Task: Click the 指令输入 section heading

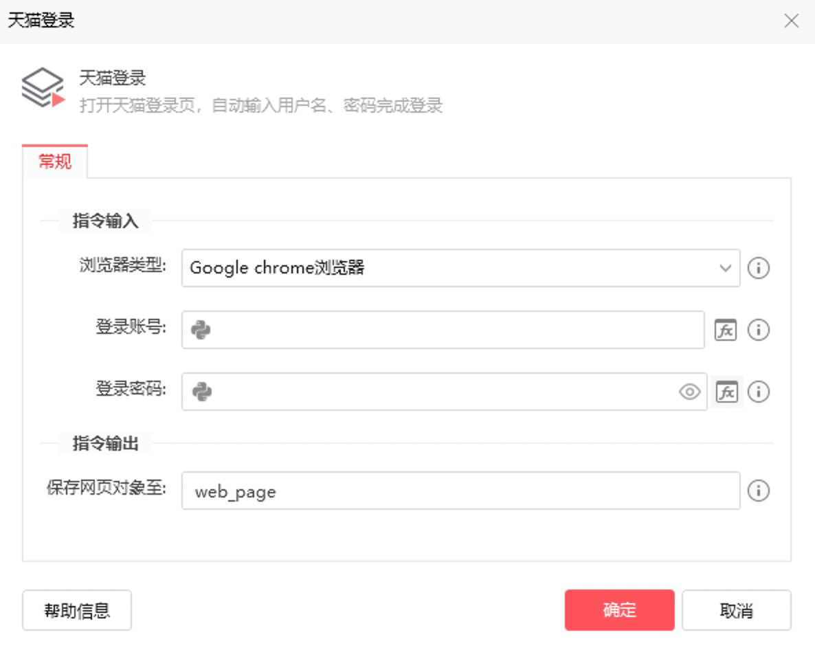Action: [x=106, y=221]
